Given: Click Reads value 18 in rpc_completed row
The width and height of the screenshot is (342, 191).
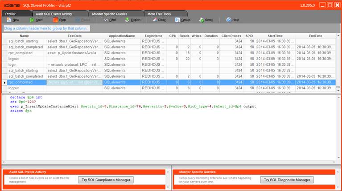Looking at the screenshot, I should click(x=187, y=53).
